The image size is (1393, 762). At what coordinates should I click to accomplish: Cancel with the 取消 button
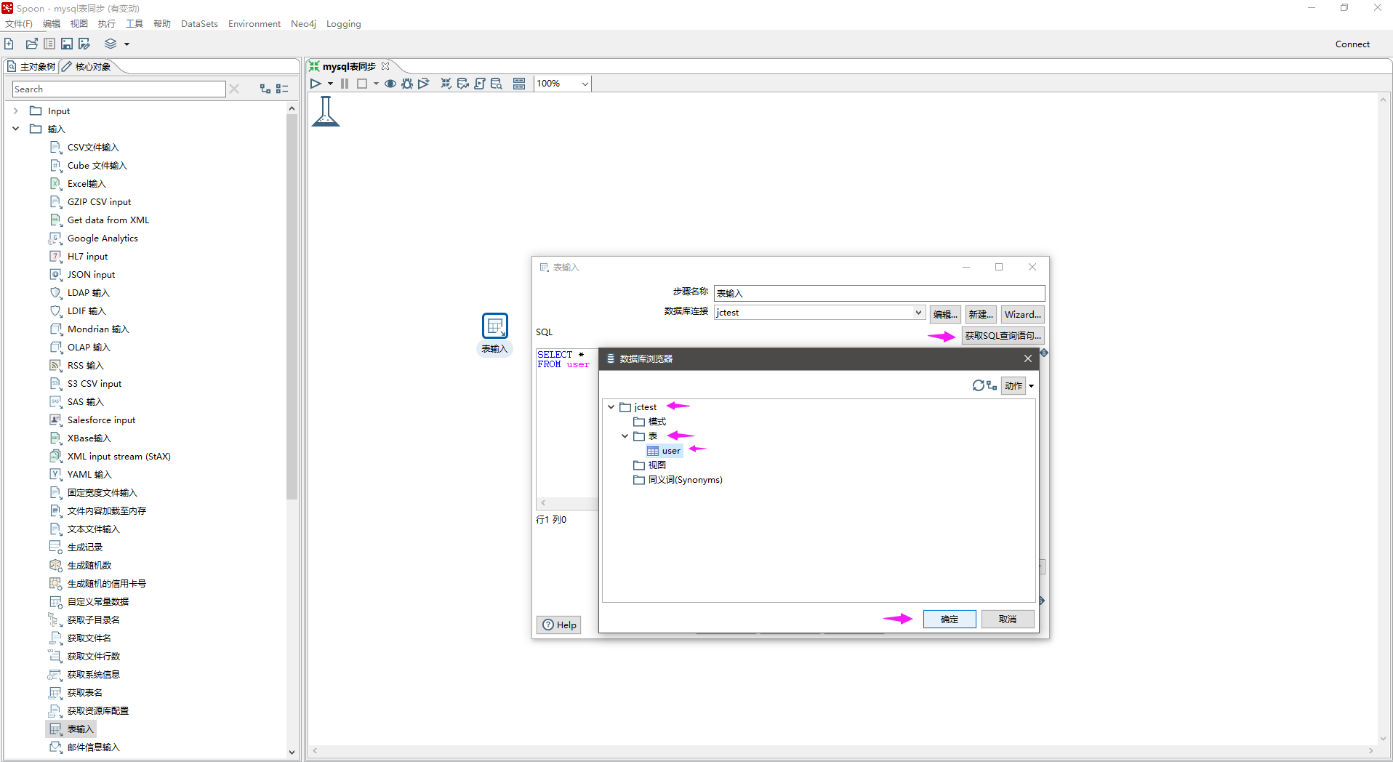pyautogui.click(x=1008, y=619)
